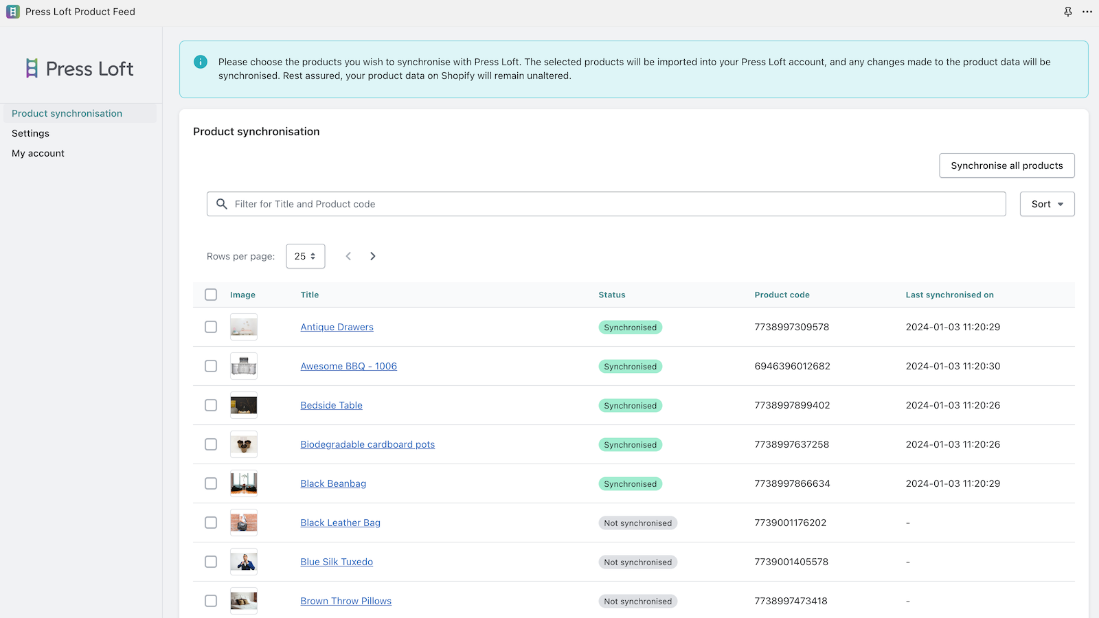Tick the select-all checkbox in the table header

211,295
